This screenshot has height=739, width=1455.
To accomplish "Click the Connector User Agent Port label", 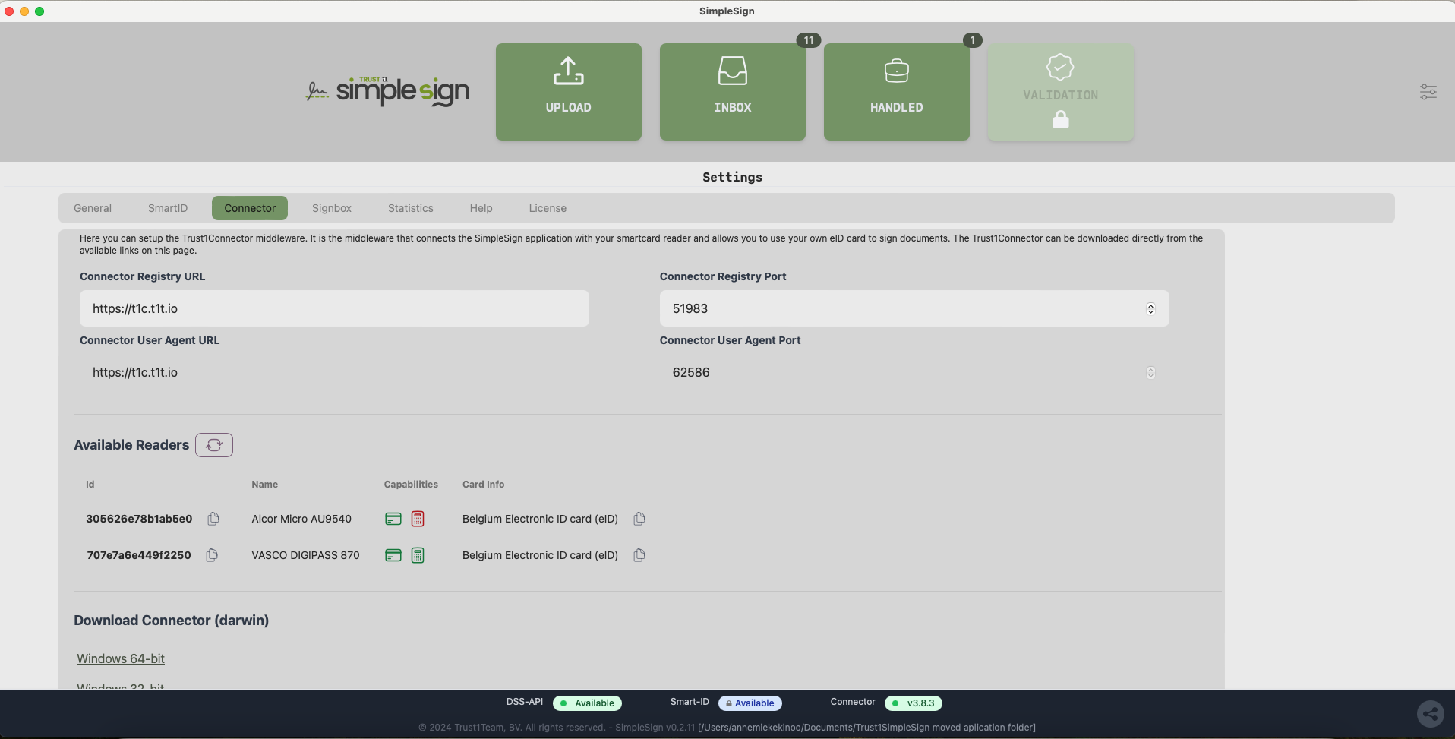I will pyautogui.click(x=730, y=340).
